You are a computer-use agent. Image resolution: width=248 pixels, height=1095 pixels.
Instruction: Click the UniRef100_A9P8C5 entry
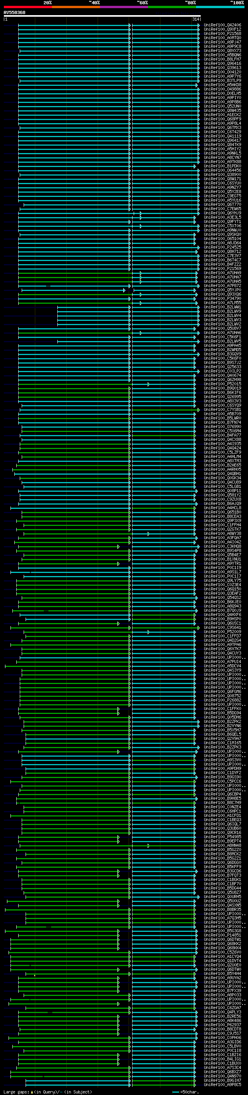point(222,1085)
